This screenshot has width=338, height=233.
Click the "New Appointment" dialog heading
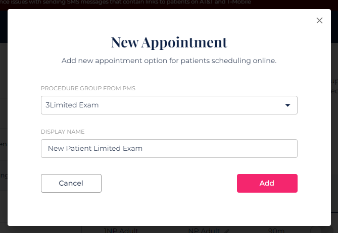(x=169, y=42)
